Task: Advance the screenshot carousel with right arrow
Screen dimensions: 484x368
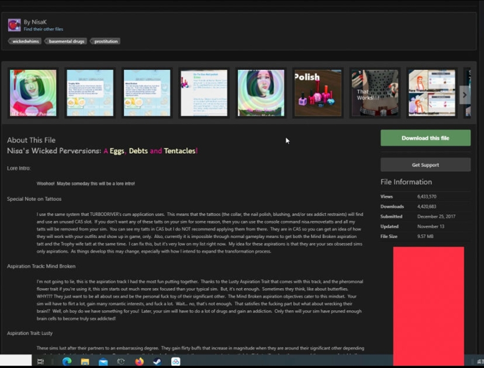Action: pyautogui.click(x=465, y=95)
